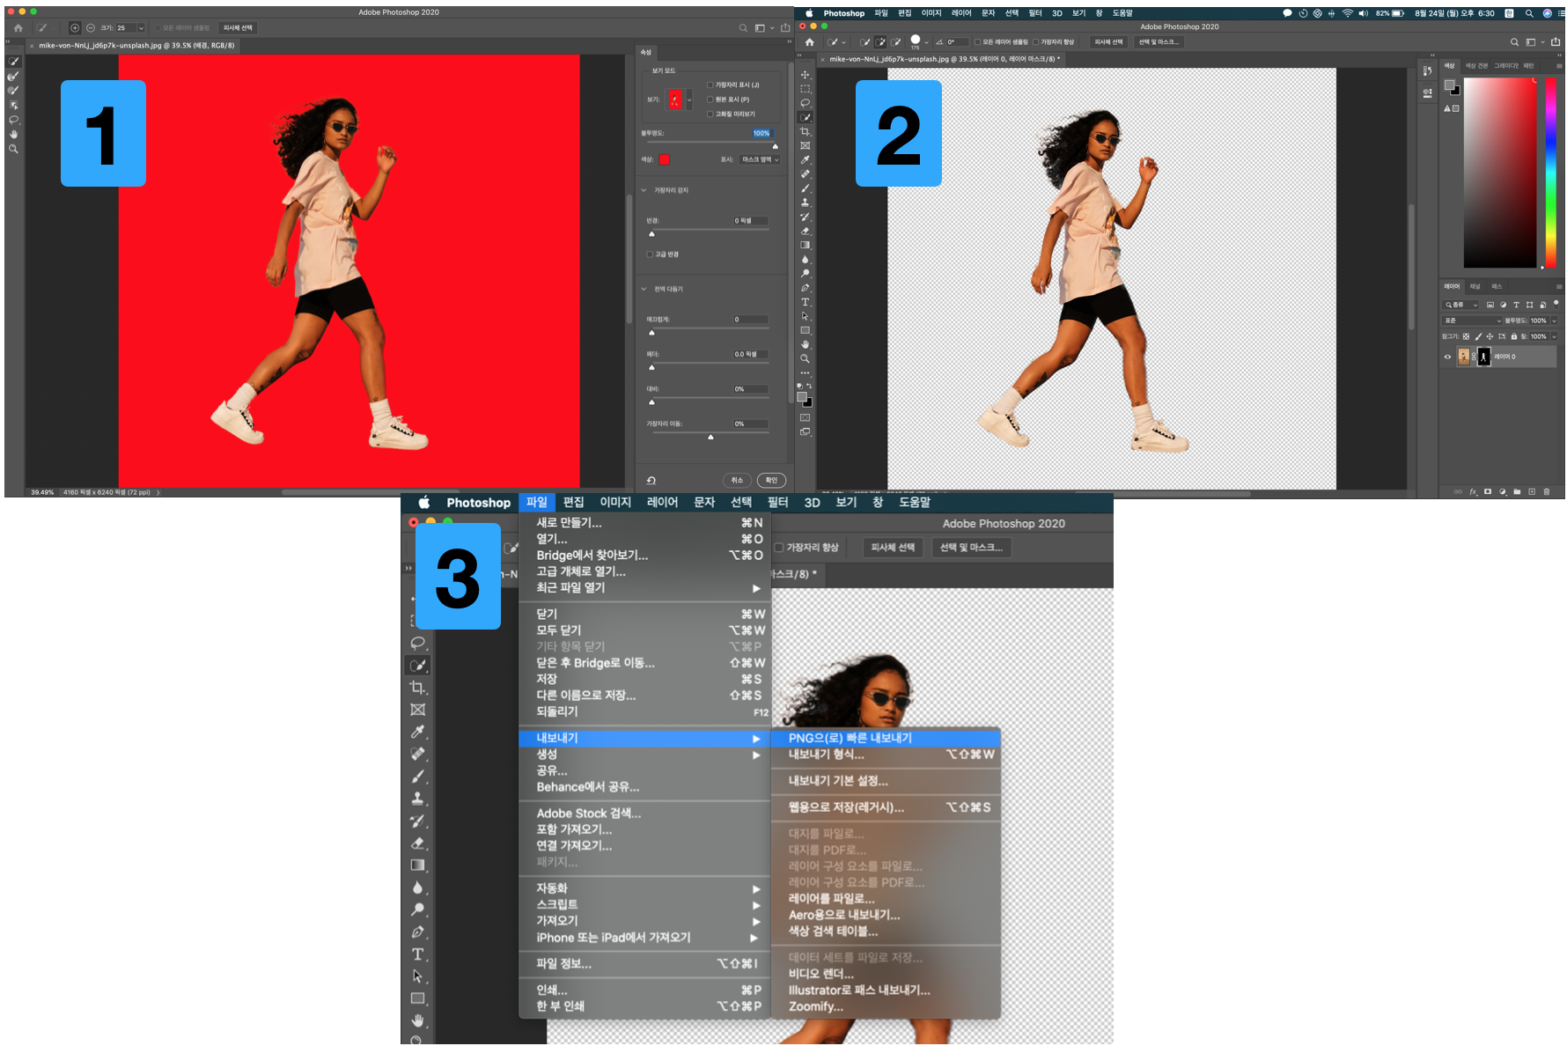1567x1046 pixels.
Task: Select the Horizontal Type tool in the transparent-canvas window
Action: pyautogui.click(x=805, y=302)
